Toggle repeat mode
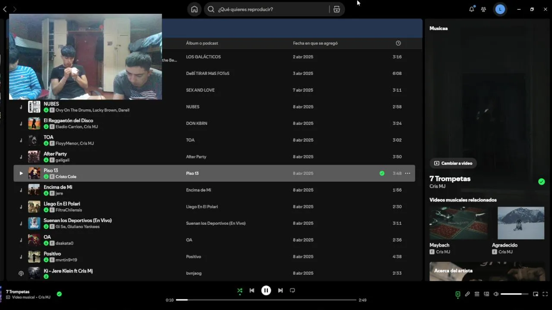The height and width of the screenshot is (310, 552). pos(292,290)
